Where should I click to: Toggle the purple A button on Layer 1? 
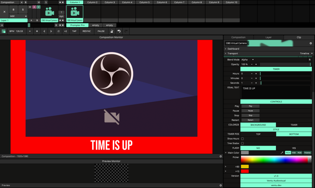coord(34,7)
